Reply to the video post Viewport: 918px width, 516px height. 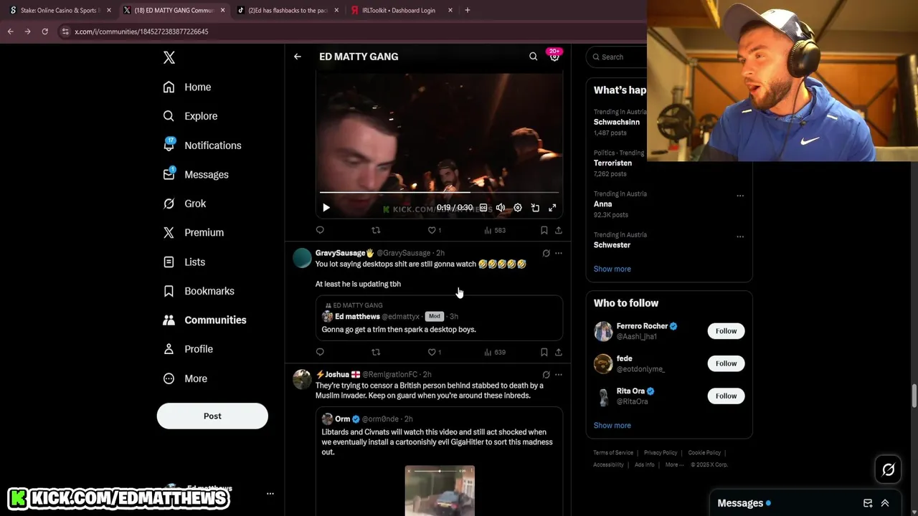320,230
